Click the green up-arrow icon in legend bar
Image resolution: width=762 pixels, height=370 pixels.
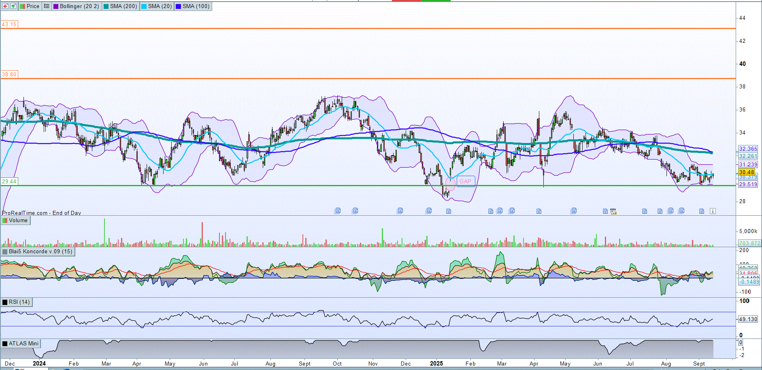13,6
